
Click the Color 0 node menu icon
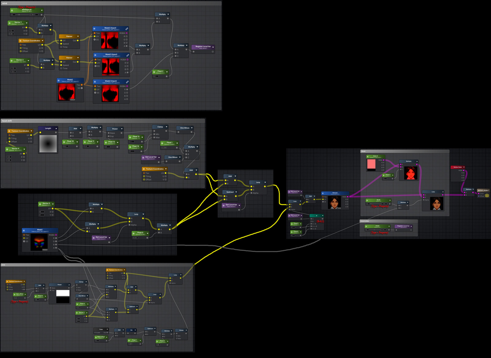point(368,157)
